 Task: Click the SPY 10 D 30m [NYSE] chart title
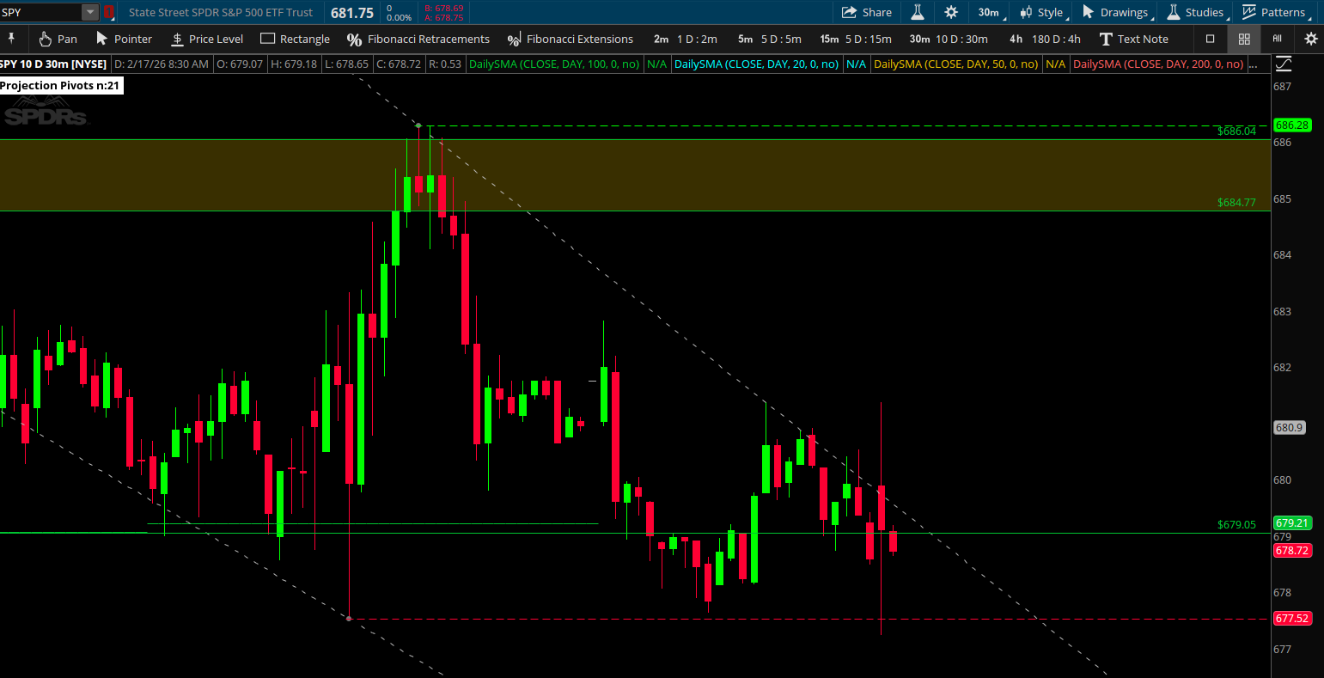click(53, 64)
